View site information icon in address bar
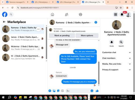Viewport: 135px width, 100px height. [x=18, y=8]
